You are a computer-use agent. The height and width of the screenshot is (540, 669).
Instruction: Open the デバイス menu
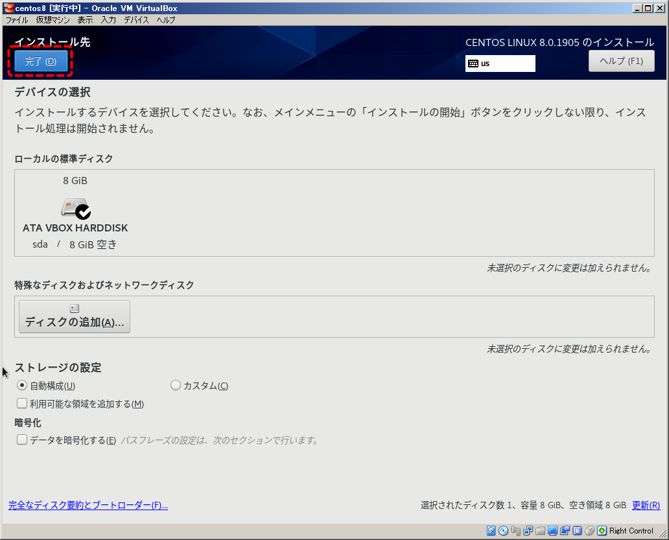(x=135, y=20)
